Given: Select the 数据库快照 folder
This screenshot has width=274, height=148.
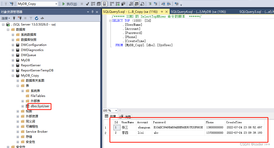Looking at the screenshot, I should pyautogui.click(x=29, y=40).
